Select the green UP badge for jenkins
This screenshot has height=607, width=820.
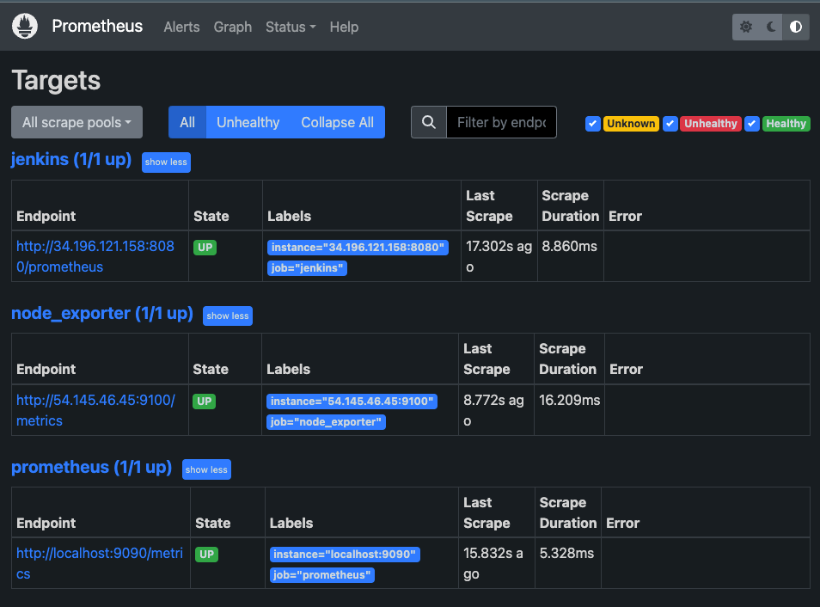pos(206,247)
